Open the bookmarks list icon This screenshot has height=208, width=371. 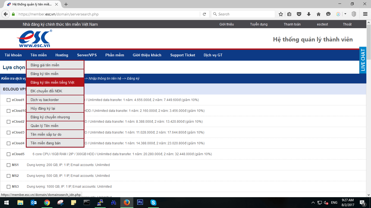[289, 14]
